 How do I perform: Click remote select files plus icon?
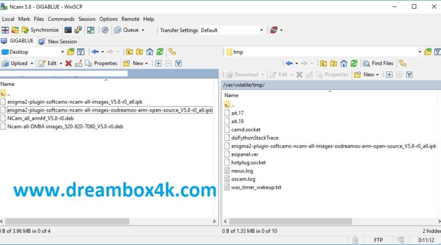389,75
